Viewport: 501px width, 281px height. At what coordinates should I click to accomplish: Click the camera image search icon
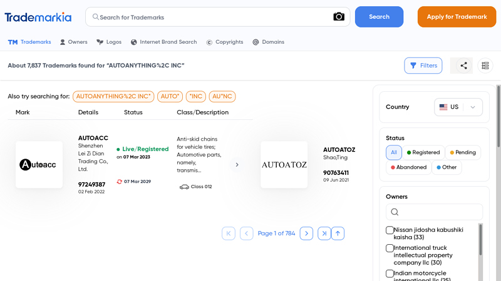[339, 17]
